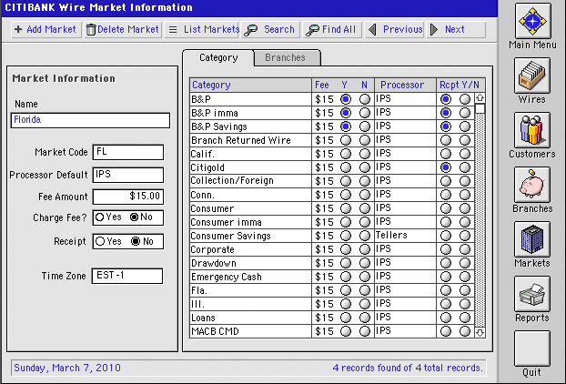Select fee N for Loans row

[365, 318]
